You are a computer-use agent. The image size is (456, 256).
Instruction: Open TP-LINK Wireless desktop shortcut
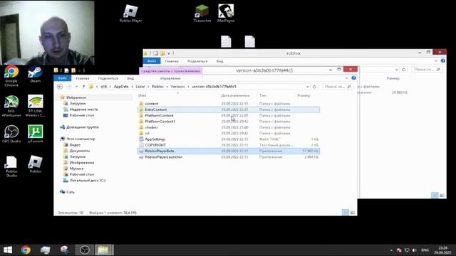click(x=35, y=106)
